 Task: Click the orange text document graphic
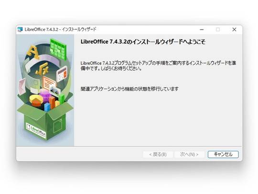[49, 82]
